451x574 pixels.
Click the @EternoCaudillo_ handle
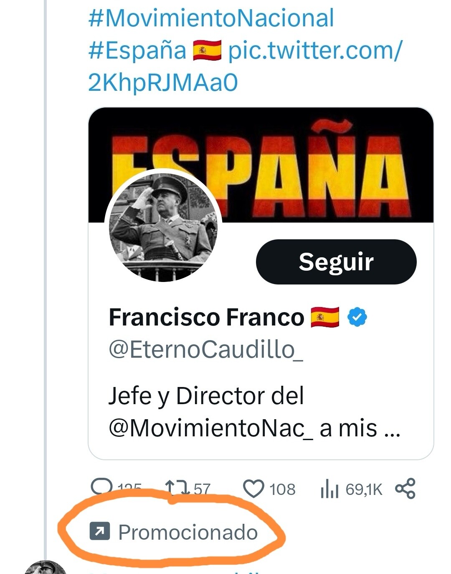point(205,349)
